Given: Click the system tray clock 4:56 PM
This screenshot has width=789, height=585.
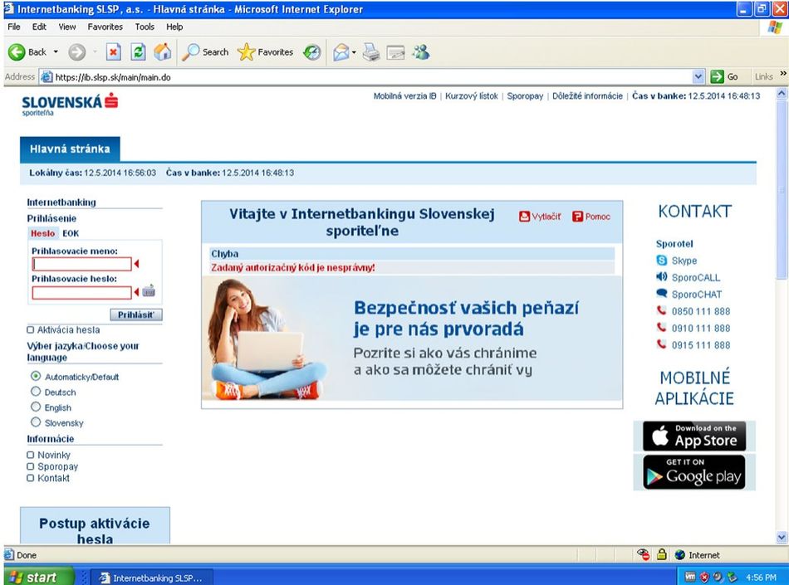Looking at the screenshot, I should coord(761,578).
